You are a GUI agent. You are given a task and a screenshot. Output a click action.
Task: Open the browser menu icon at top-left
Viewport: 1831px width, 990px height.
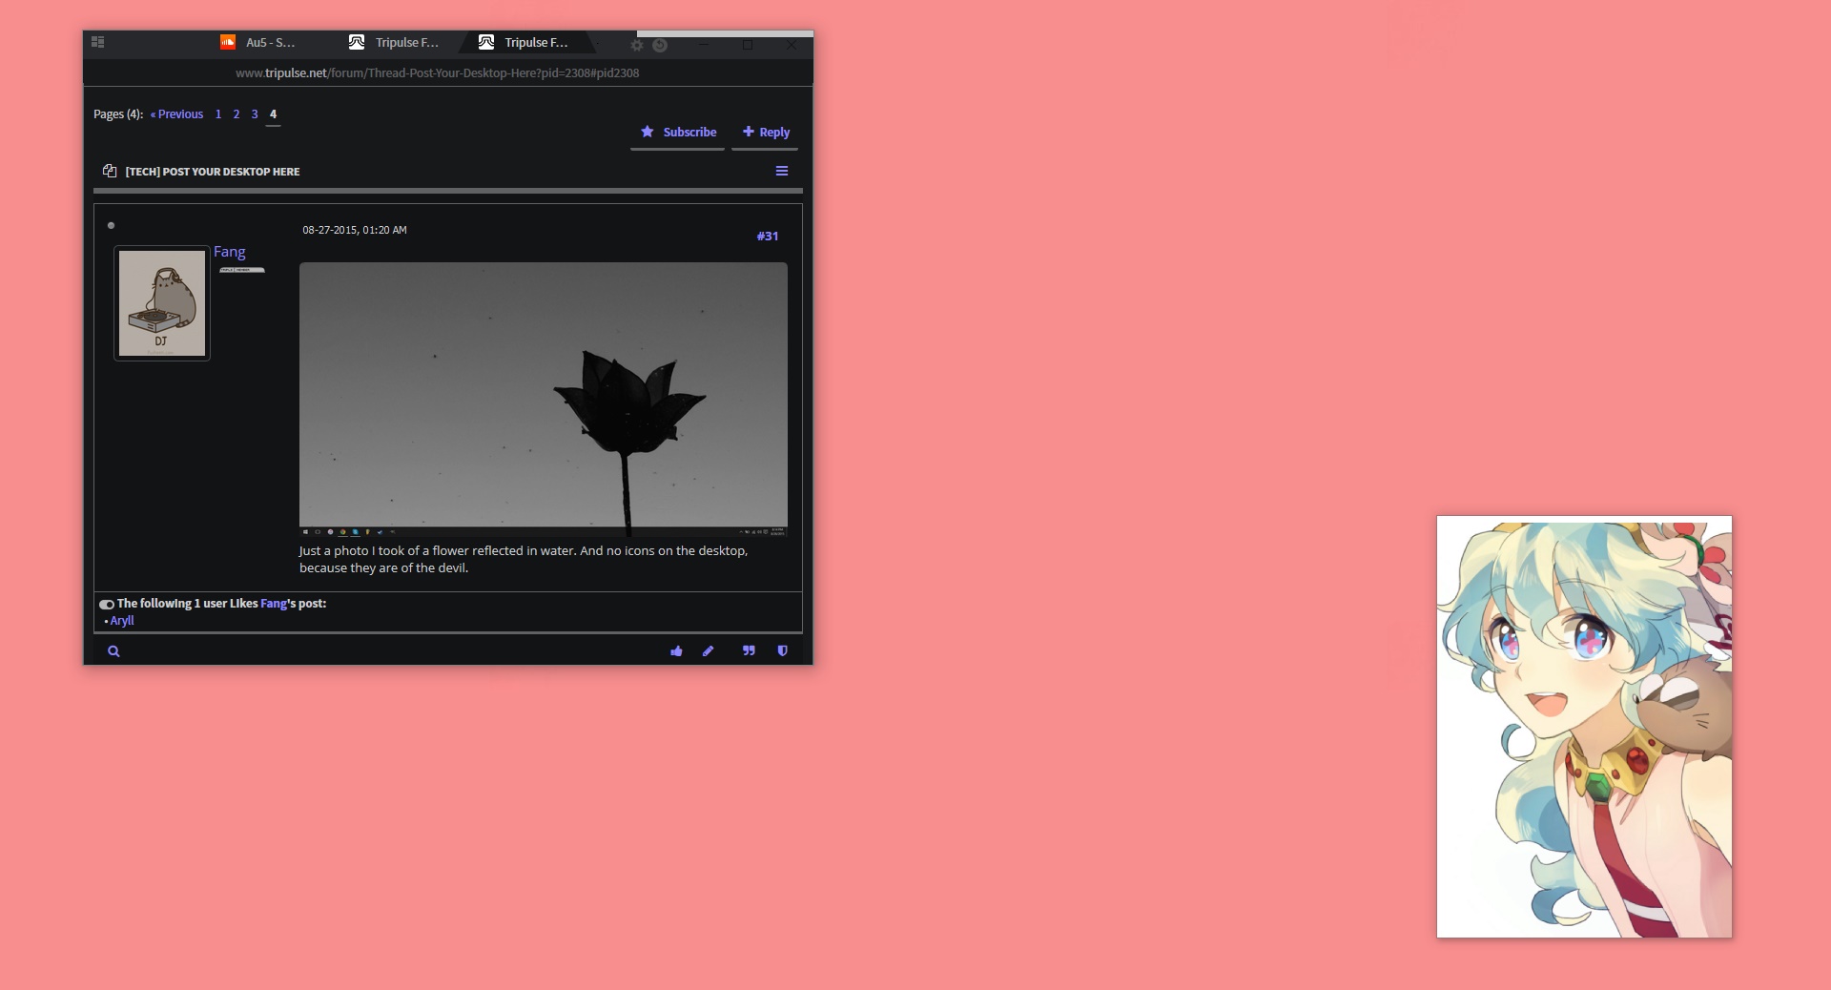pos(97,42)
